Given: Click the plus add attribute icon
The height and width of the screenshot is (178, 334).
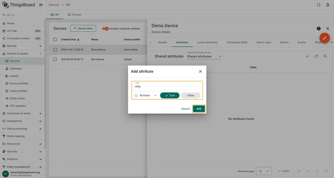Looking at the screenshot, I should click(x=307, y=56).
